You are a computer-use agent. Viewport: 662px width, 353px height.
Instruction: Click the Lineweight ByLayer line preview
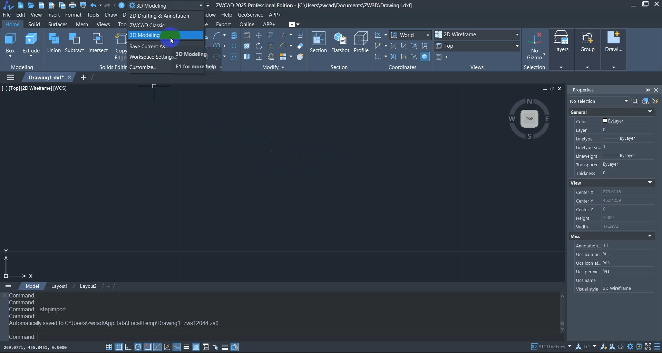point(610,156)
